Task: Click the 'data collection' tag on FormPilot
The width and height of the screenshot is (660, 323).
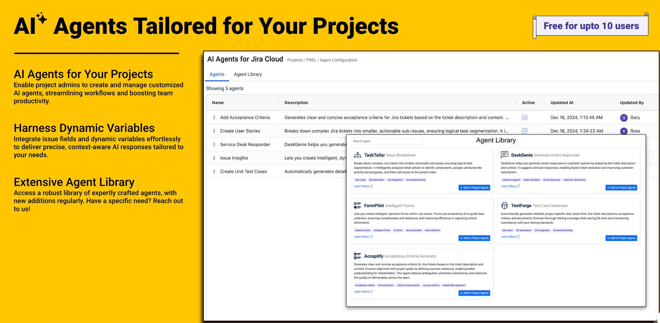Action: tap(432, 230)
